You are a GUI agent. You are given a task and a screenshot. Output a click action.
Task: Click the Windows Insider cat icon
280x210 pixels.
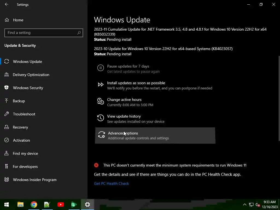pos(7,179)
